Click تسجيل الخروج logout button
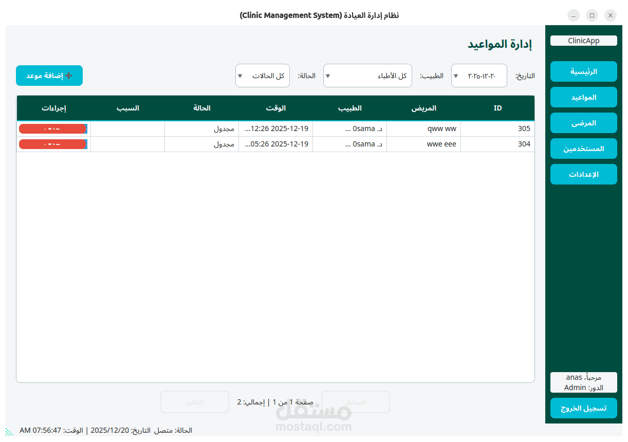Viewport: 628px width, 442px height. pos(583,408)
